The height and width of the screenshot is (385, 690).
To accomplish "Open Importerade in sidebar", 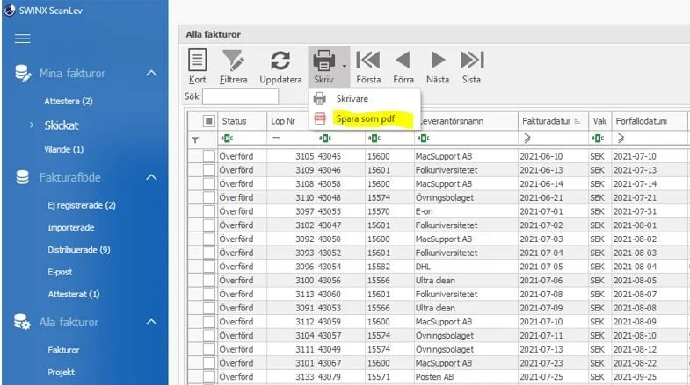I will click(x=71, y=227).
